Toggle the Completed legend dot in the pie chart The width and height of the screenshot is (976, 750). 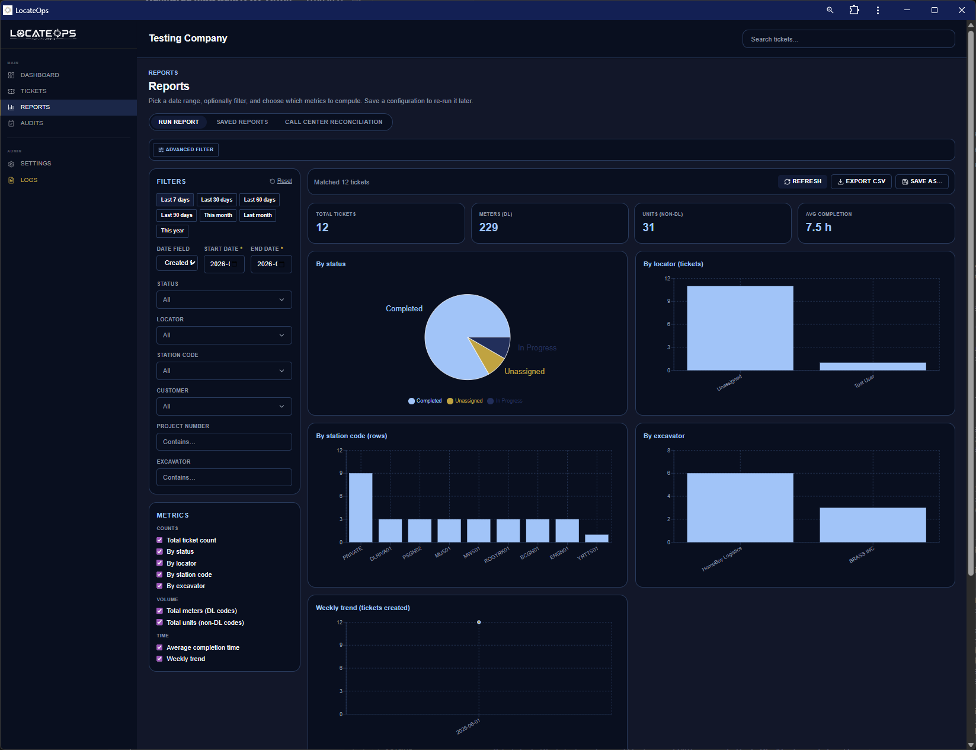click(x=411, y=401)
